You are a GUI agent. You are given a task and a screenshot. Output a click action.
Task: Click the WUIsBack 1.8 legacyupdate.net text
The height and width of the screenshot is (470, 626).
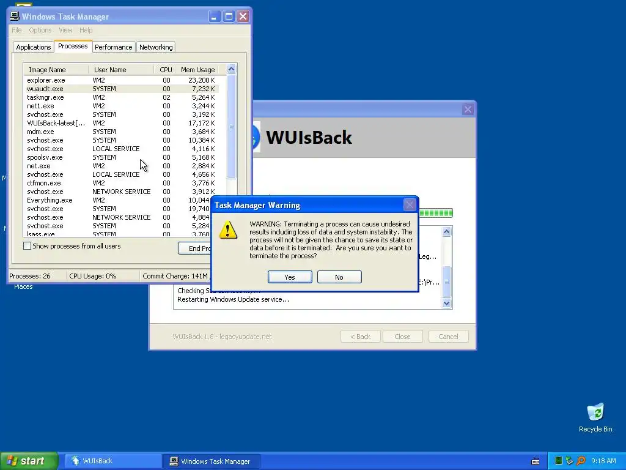(x=222, y=337)
